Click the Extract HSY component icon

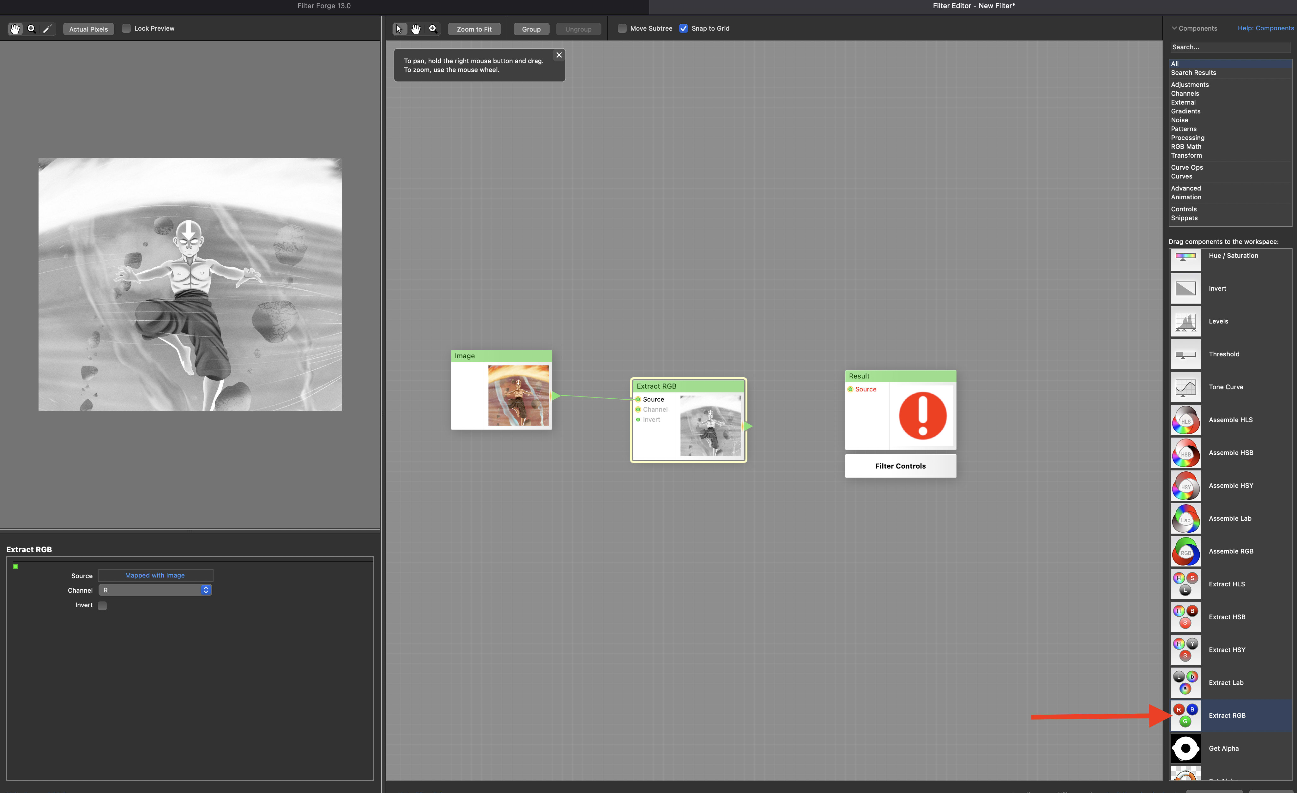point(1185,650)
